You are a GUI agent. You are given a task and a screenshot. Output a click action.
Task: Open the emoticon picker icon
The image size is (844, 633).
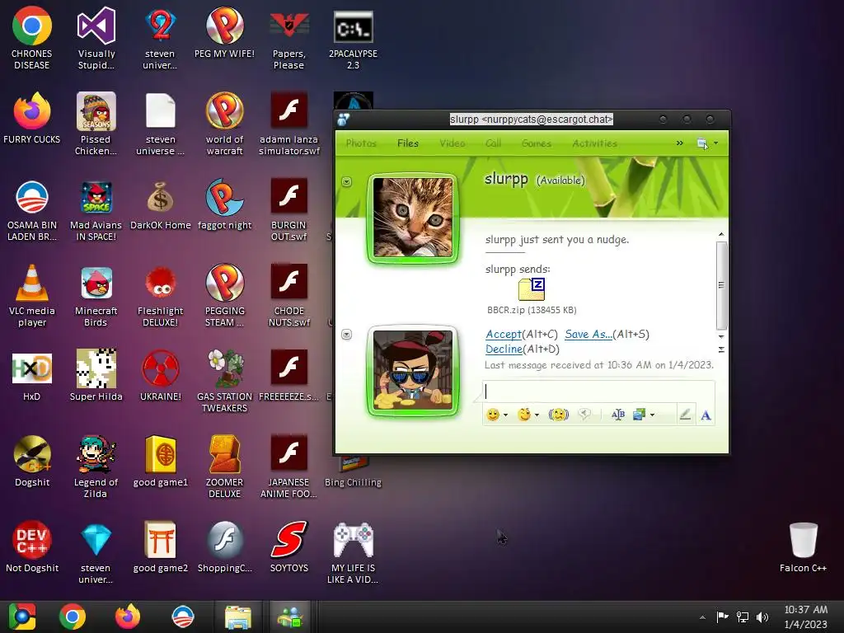tap(493, 415)
